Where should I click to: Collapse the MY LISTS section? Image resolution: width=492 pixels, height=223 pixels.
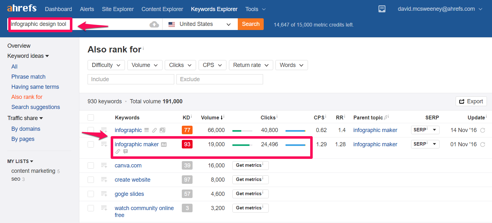point(20,161)
